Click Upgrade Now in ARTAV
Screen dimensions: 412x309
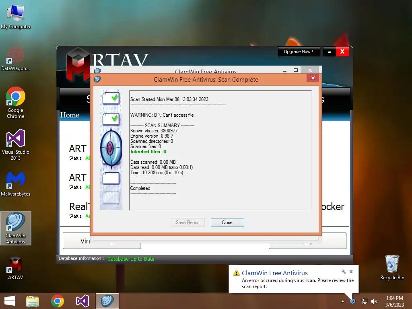point(299,51)
